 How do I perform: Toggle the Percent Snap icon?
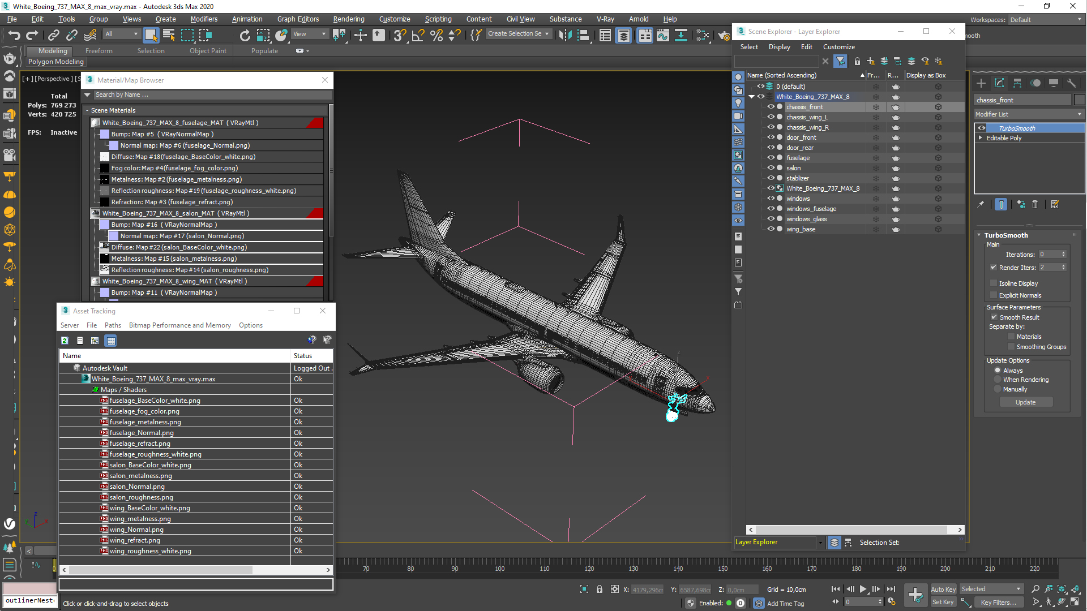pyautogui.click(x=436, y=35)
